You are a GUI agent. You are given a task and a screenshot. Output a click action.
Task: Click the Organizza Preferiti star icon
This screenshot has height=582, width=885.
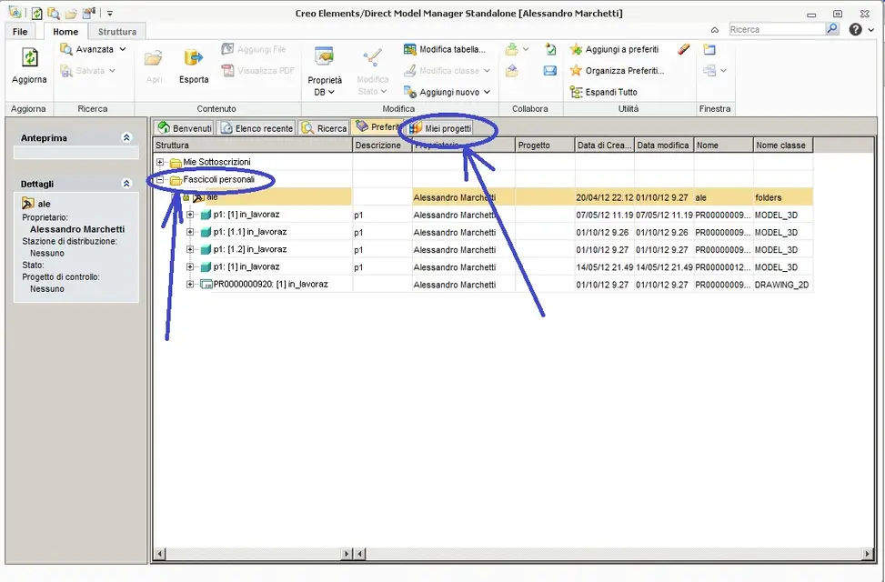tap(576, 71)
